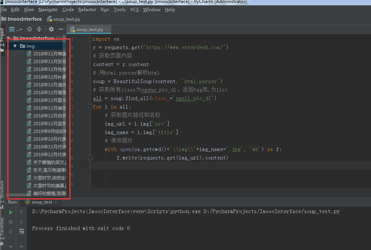The height and width of the screenshot is (250, 371).
Task: Click soup_test.py in navigation breadcrumb
Action: coord(64,19)
